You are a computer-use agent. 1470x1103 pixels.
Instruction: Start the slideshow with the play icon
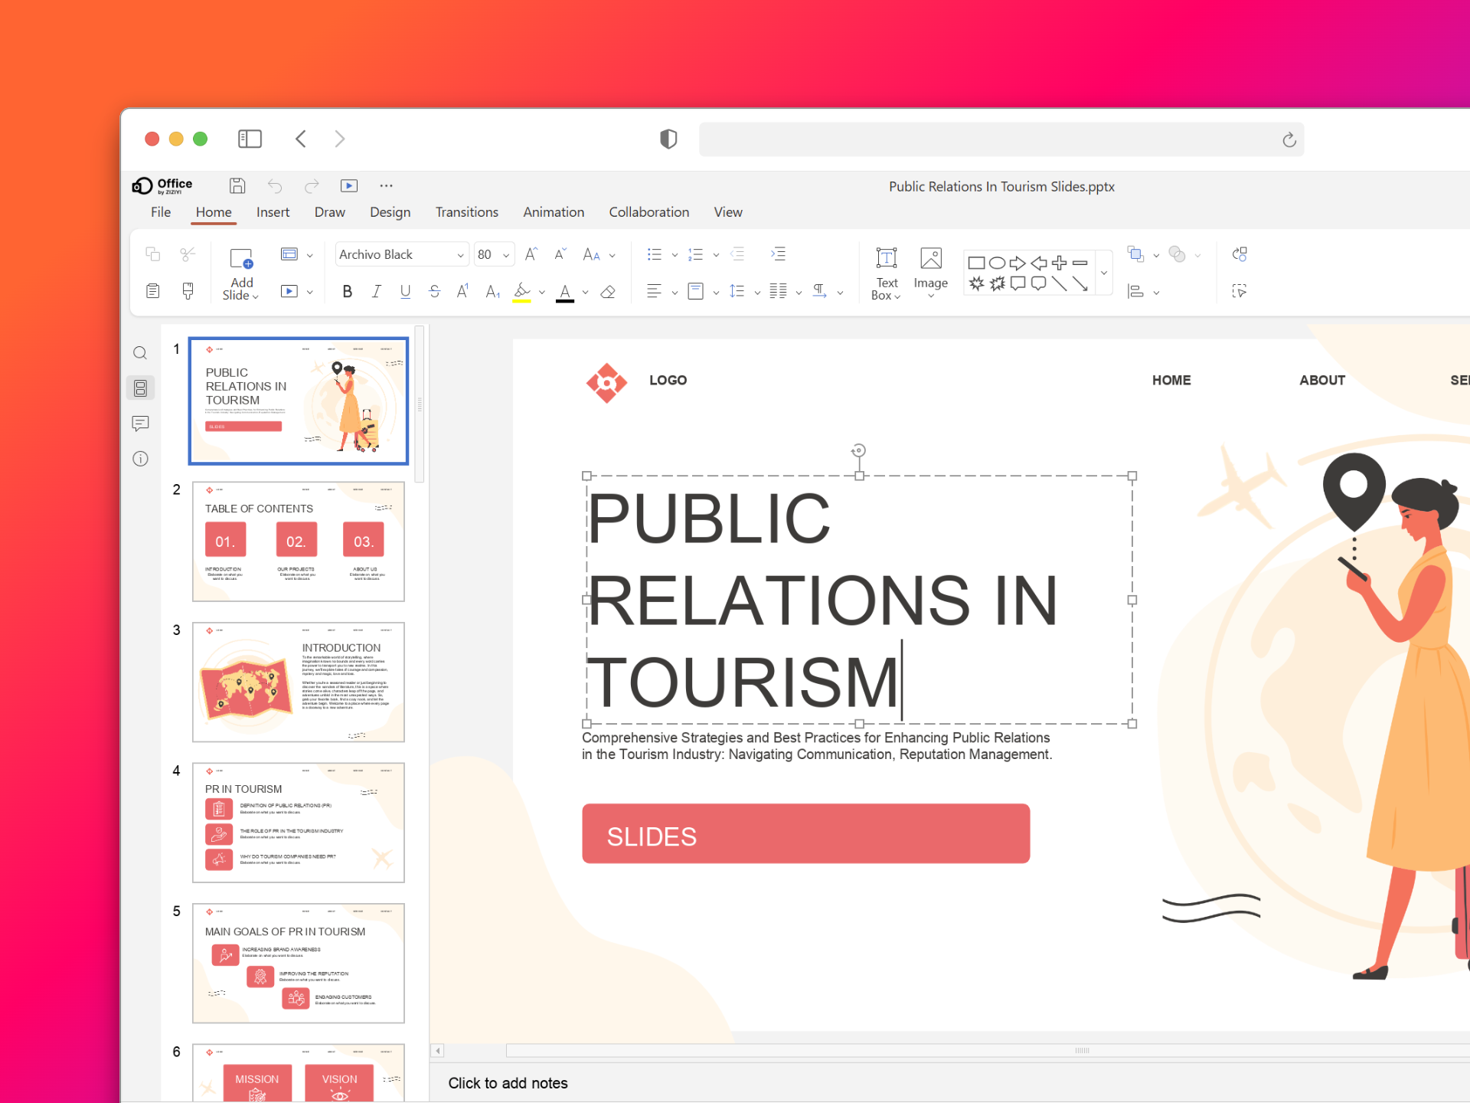click(348, 185)
